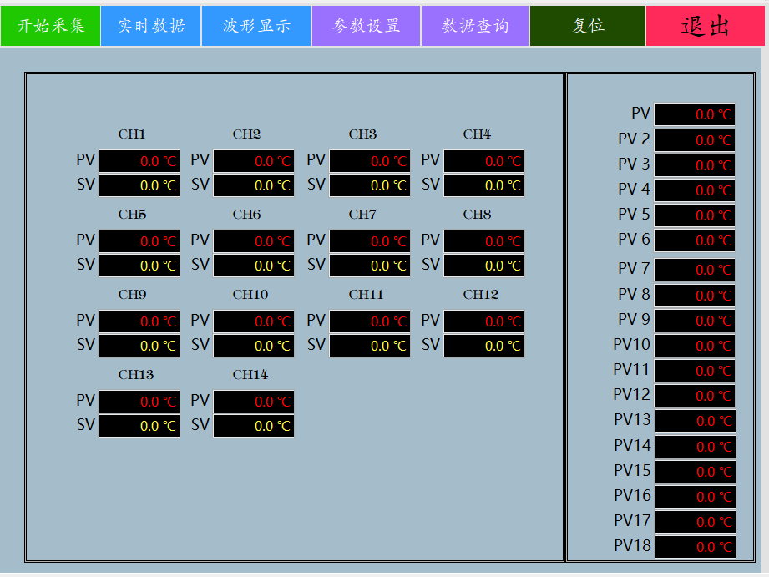This screenshot has width=769, height=577.
Task: Click PV15 reading field
Action: pyautogui.click(x=696, y=472)
